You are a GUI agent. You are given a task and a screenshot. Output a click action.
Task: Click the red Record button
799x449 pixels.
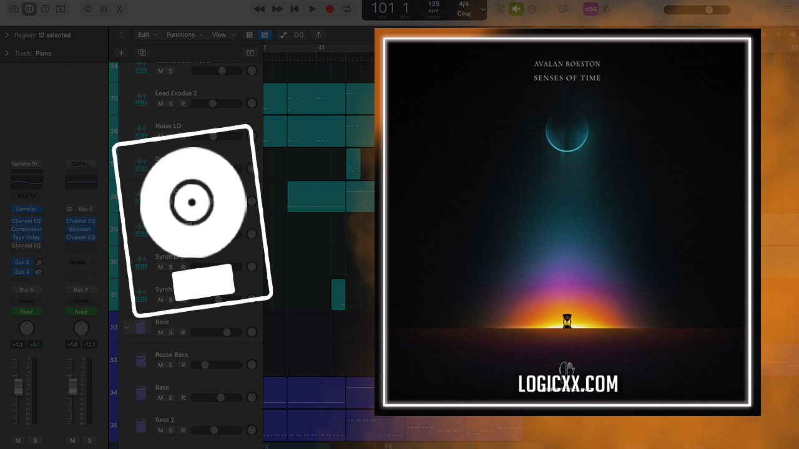(x=330, y=9)
